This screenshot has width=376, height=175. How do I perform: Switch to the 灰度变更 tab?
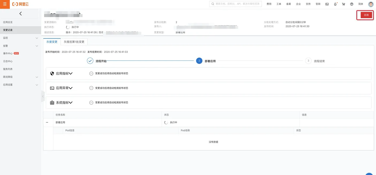coord(52,42)
